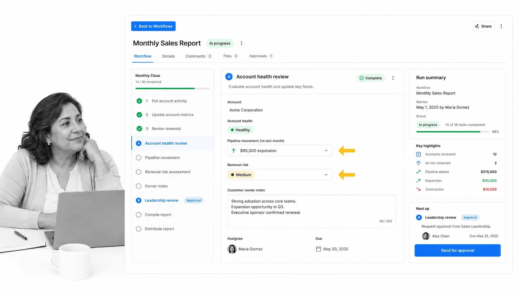Click the green up arrow in pipeline movement field

pyautogui.click(x=233, y=150)
